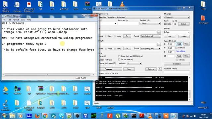212x119 pixels.
Task: Open Windows Explorer from taskbar
Action: click(x=13, y=116)
